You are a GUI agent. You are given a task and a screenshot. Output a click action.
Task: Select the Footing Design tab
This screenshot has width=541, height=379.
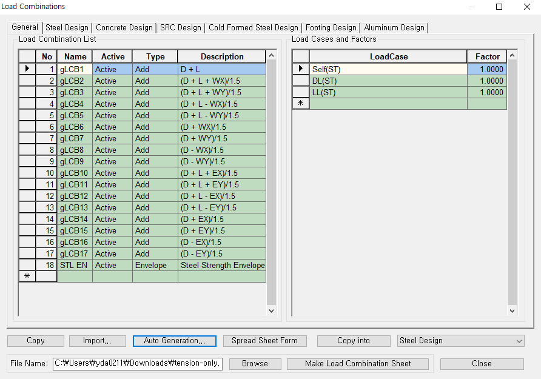point(331,28)
